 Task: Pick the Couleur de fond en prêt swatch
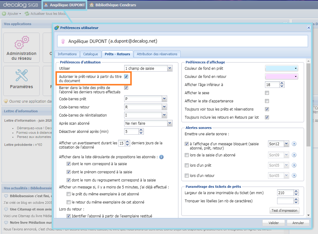[281, 69]
